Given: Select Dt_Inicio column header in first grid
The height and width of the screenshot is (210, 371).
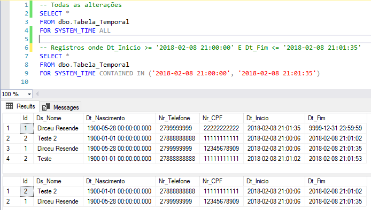Looking at the screenshot, I should 274,118.
